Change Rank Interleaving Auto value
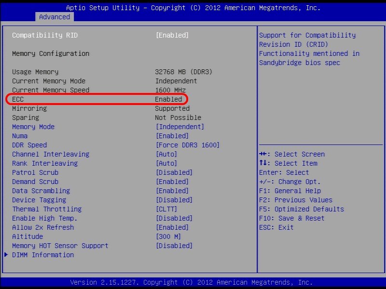This screenshot has width=386, height=289. pyautogui.click(x=166, y=163)
